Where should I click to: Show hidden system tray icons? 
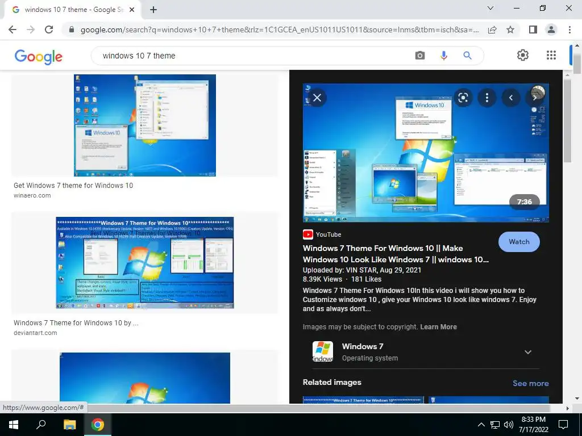point(481,425)
